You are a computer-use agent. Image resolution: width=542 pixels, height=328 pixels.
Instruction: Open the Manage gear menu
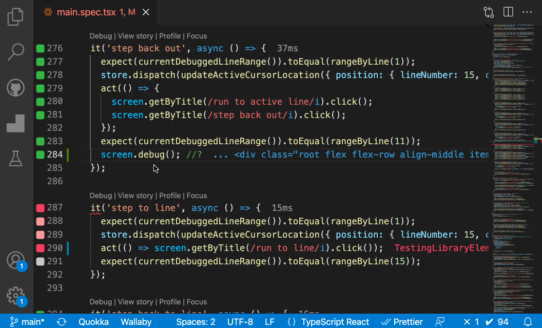15,296
